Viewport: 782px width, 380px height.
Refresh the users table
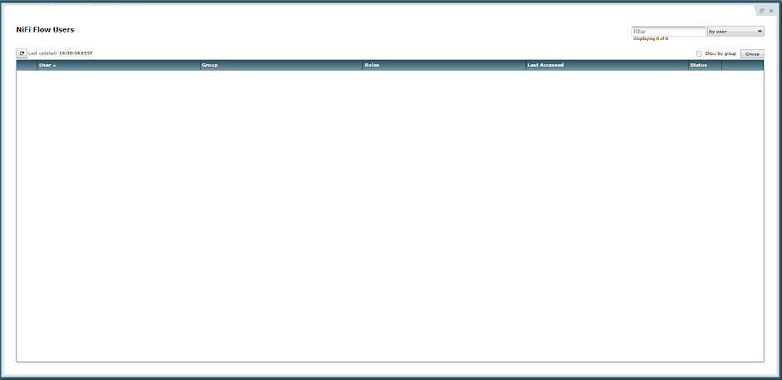tap(22, 53)
